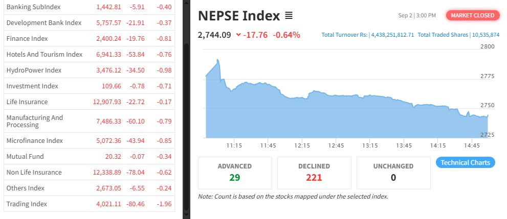
Task: Open Technical Charts
Action: click(x=465, y=163)
